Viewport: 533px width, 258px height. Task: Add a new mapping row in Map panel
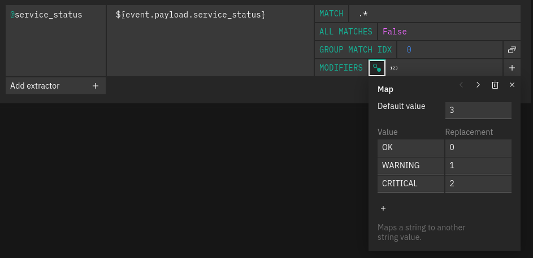(383, 208)
